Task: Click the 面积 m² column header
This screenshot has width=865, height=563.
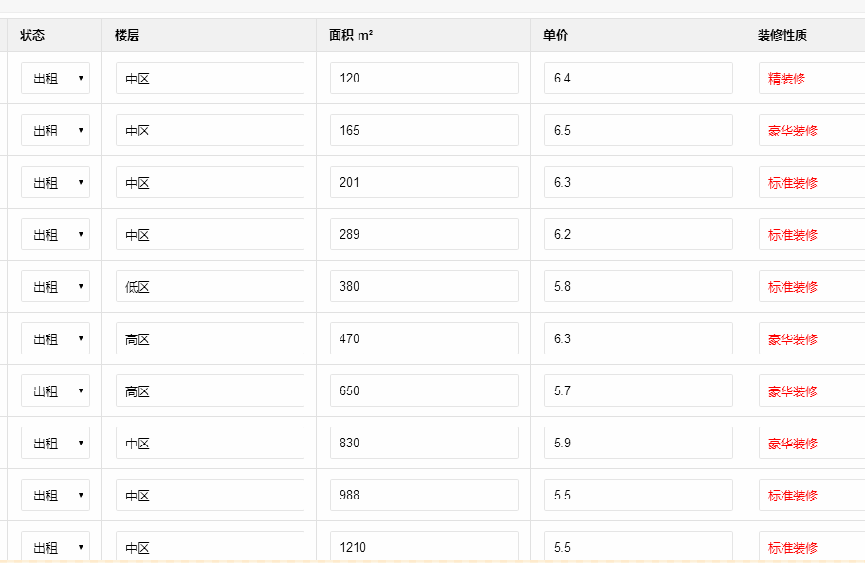Action: pos(351,35)
